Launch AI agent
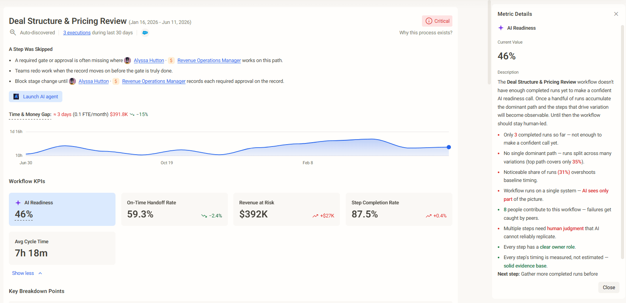Image resolution: width=626 pixels, height=303 pixels. [36, 97]
